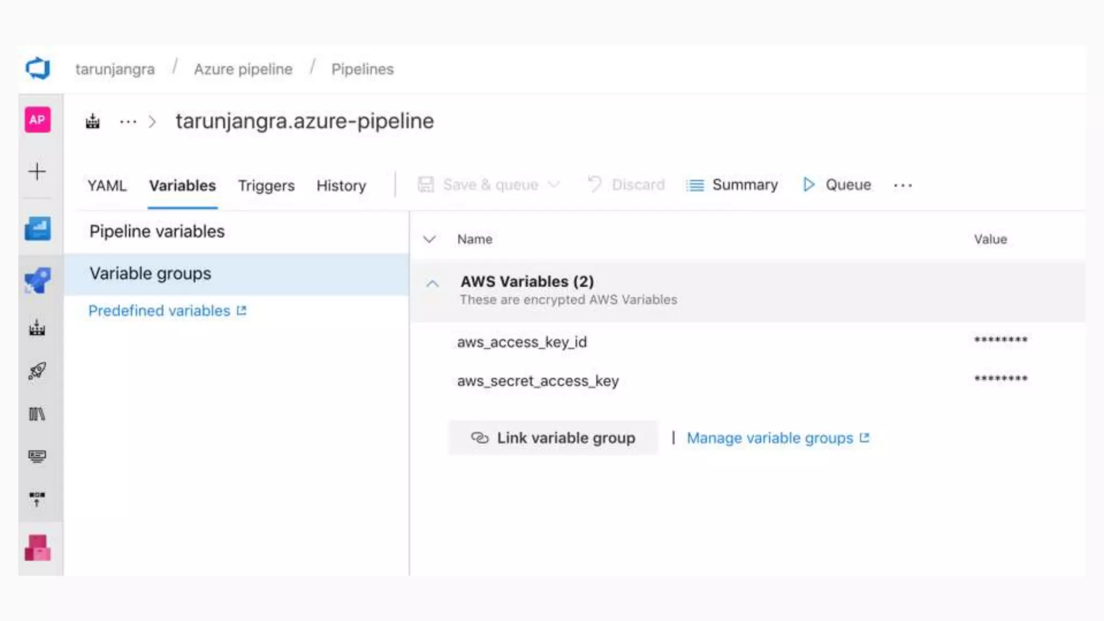
Task: Open the Library books icon
Action: pos(37,414)
